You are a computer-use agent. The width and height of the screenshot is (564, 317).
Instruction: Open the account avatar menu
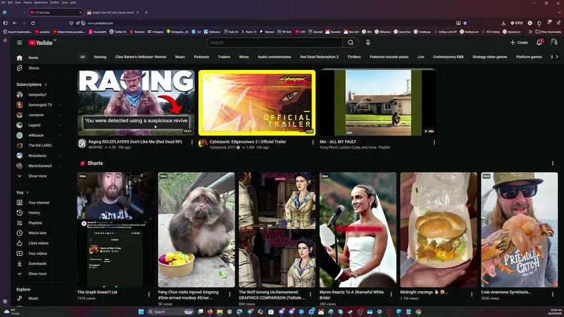(554, 42)
